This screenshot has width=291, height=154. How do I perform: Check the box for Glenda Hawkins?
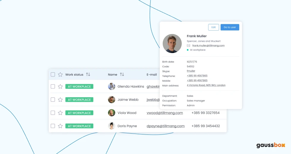(53, 86)
